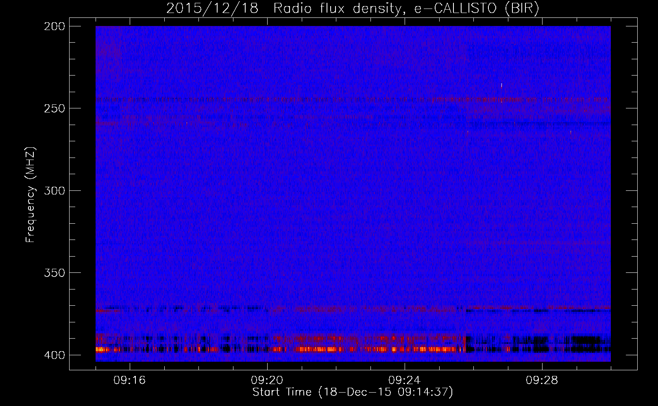Click the 09:16 time tick label
Image resolution: width=658 pixels, height=406 pixels.
point(130,380)
